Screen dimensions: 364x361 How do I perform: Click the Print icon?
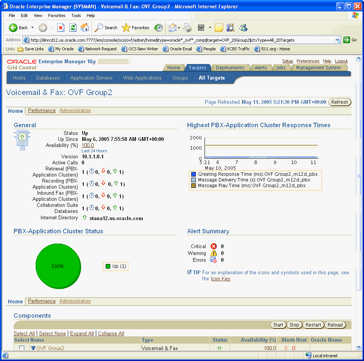click(187, 28)
